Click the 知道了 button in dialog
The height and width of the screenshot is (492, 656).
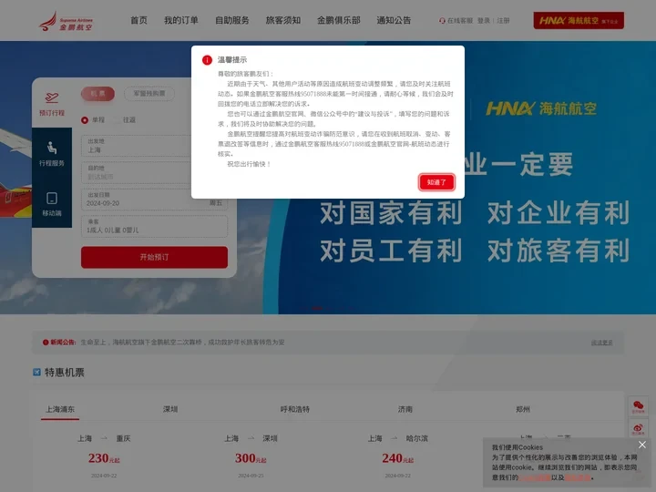coord(436,182)
